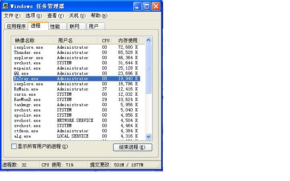The height and width of the screenshot is (181, 290).
Task: Sort by the CPU column header
Action: click(x=104, y=41)
